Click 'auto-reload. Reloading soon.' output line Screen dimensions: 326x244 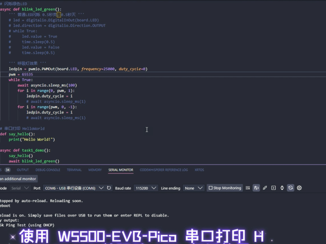click(41, 201)
